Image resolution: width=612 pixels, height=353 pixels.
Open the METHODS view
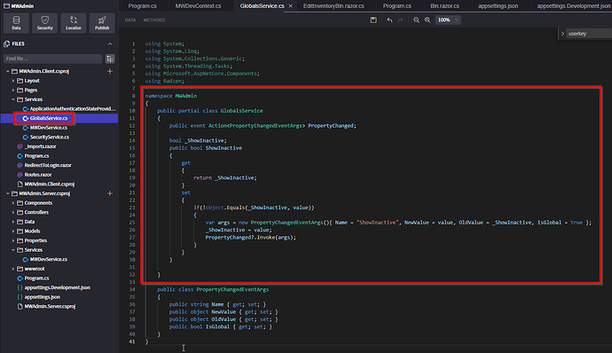[x=154, y=20]
